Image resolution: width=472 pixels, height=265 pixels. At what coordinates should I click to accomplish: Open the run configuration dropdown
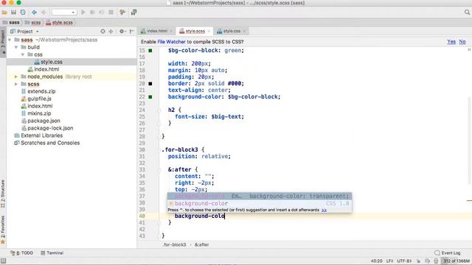click(64, 13)
